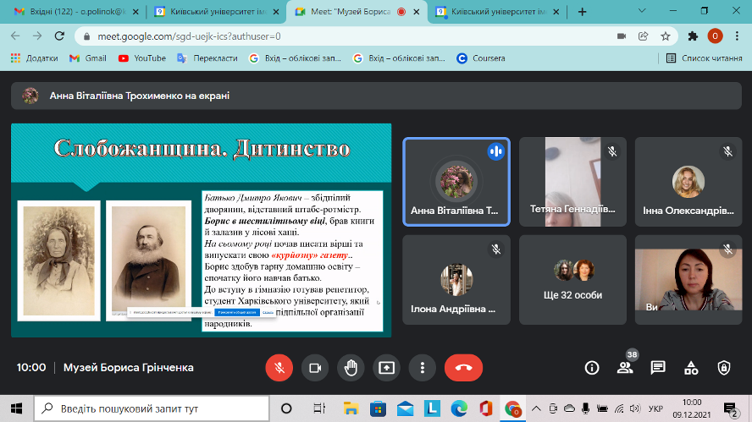Image resolution: width=752 pixels, height=422 pixels.
Task: Open the YouTube bookmark
Action: (x=141, y=58)
